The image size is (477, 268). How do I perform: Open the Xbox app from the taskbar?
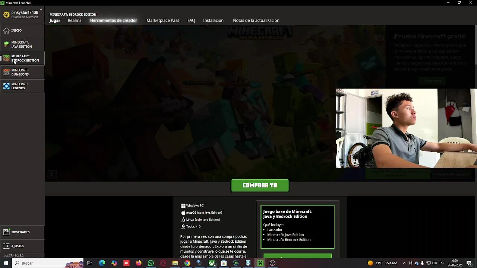(212, 263)
